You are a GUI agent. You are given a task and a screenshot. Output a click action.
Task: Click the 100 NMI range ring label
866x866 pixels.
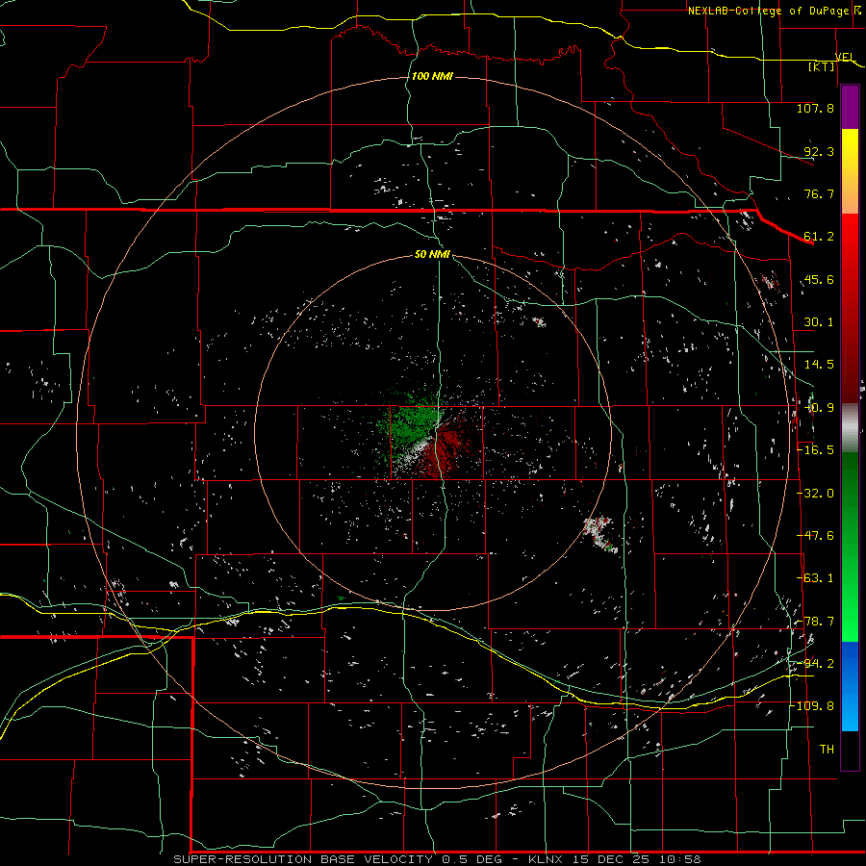(432, 76)
